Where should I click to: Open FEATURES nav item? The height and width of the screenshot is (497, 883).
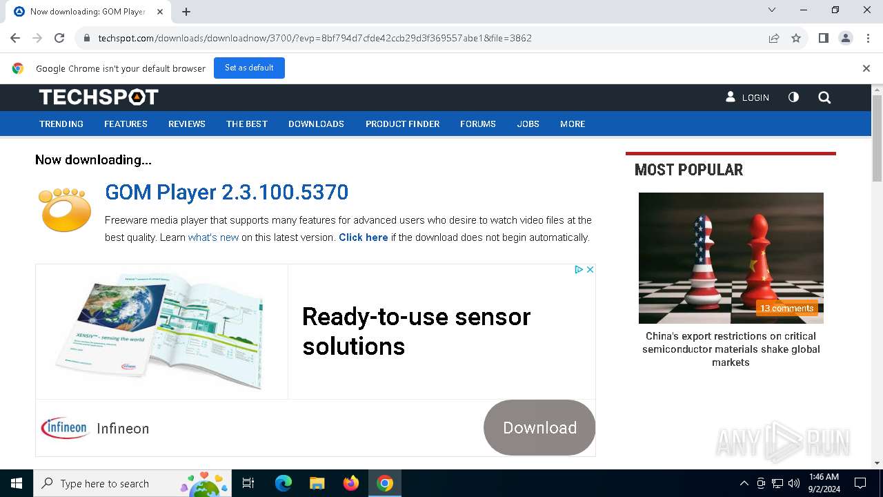[x=126, y=124]
